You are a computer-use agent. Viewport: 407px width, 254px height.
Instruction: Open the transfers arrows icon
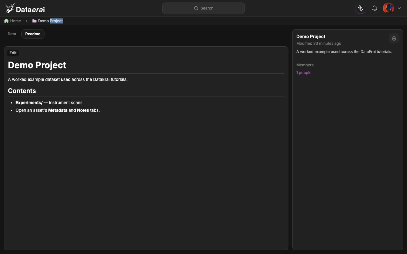(x=361, y=8)
